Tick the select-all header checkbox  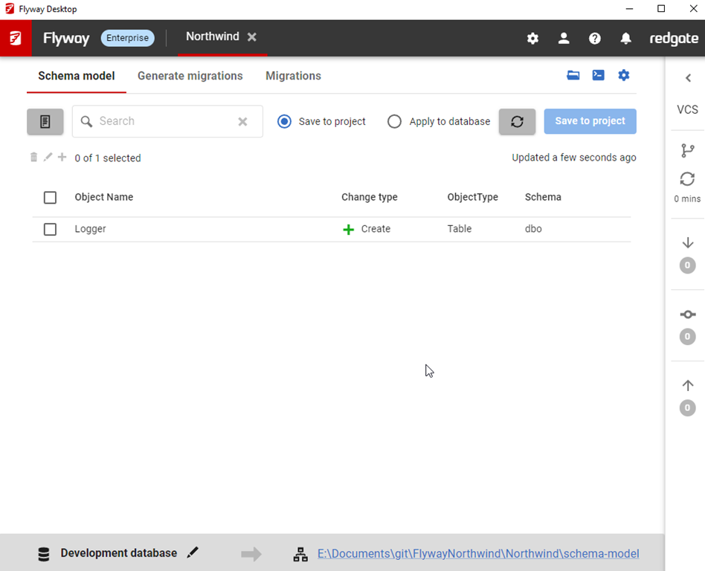coord(50,197)
